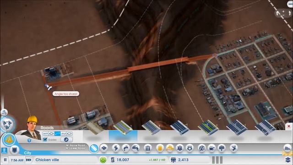Open the data layers stack icon
Viewport: 293px width, 165px height.
point(288,160)
